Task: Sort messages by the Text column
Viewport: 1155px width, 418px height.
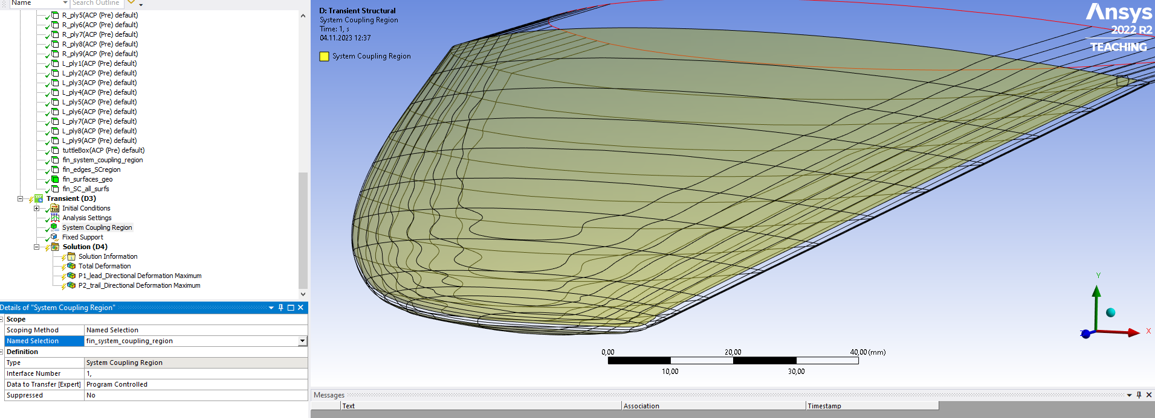Action: point(481,406)
